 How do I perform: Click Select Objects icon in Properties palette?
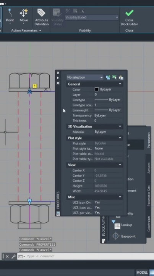[x=114, y=77]
